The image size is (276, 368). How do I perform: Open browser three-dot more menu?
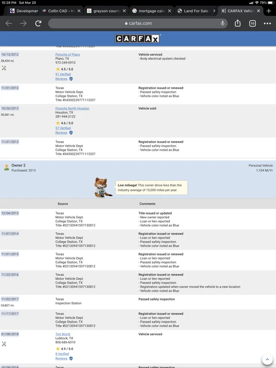click(x=267, y=23)
